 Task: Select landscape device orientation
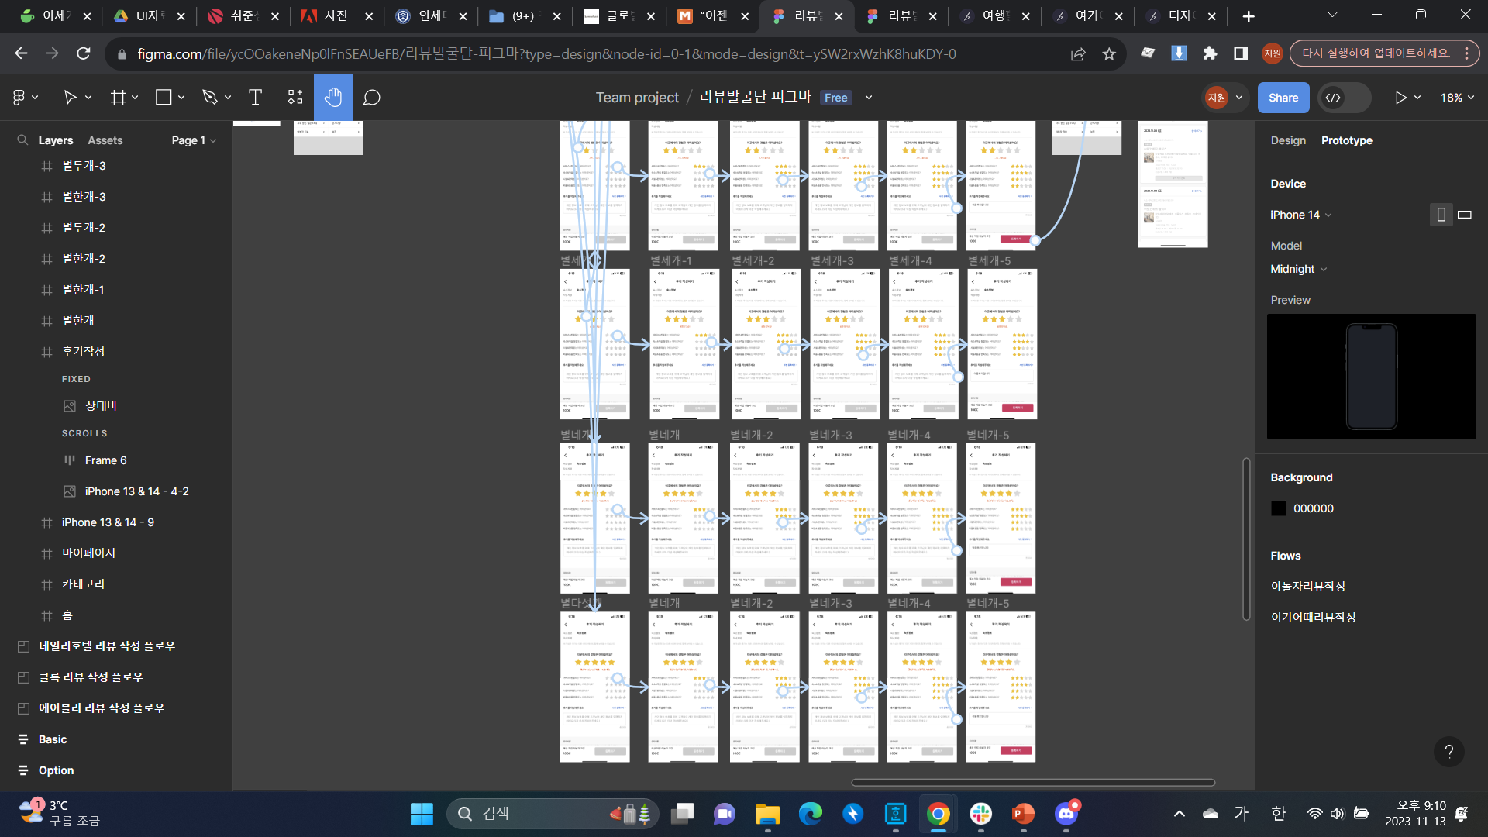(1465, 215)
